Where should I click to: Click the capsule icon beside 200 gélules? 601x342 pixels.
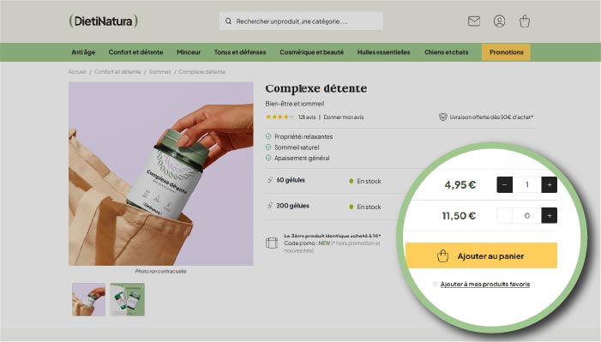(x=270, y=206)
